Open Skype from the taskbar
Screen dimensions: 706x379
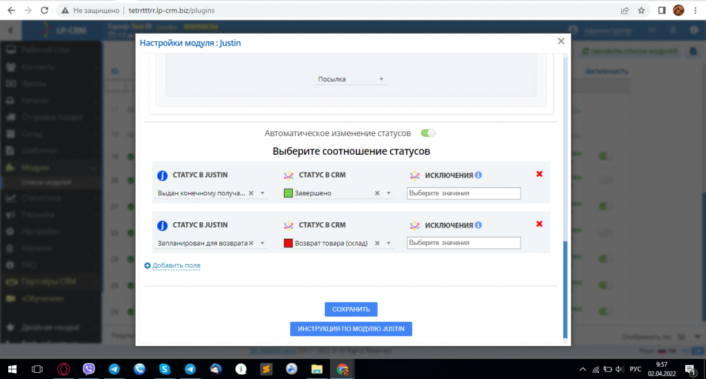(165, 369)
